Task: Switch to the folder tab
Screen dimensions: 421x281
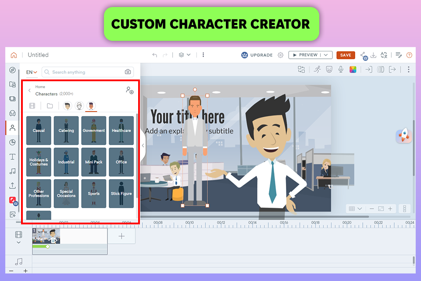Action: coord(50,106)
